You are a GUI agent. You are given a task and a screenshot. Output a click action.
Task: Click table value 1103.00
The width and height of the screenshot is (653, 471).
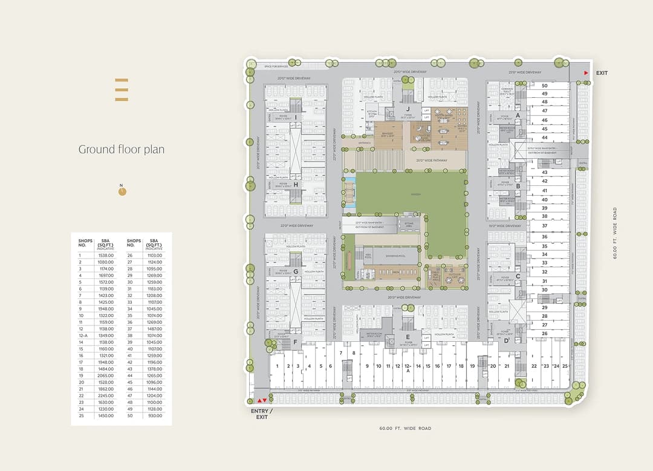[x=155, y=255]
